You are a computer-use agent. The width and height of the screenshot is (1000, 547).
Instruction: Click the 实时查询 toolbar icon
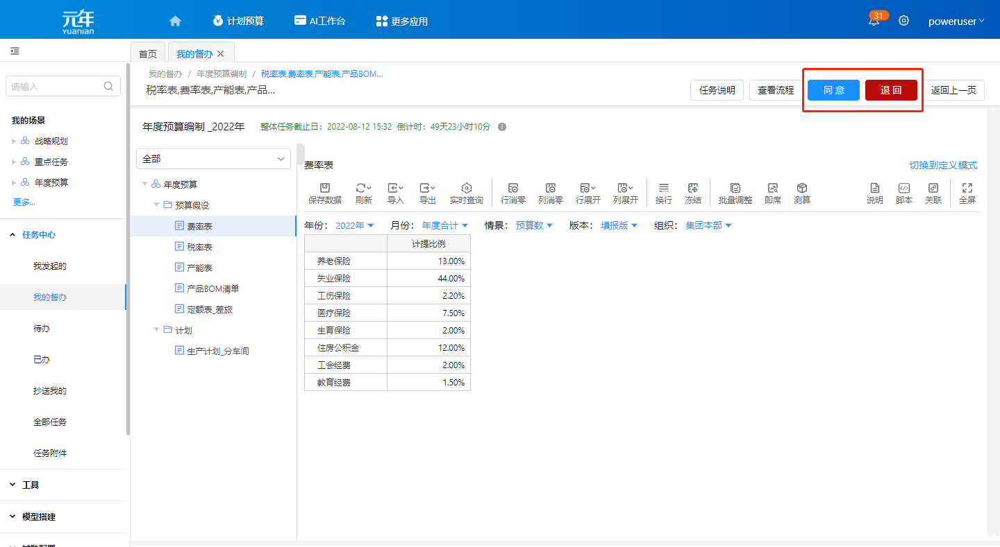pyautogui.click(x=466, y=193)
